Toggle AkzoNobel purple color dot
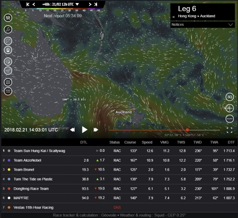This screenshot has height=218, width=238. [x=9, y=160]
